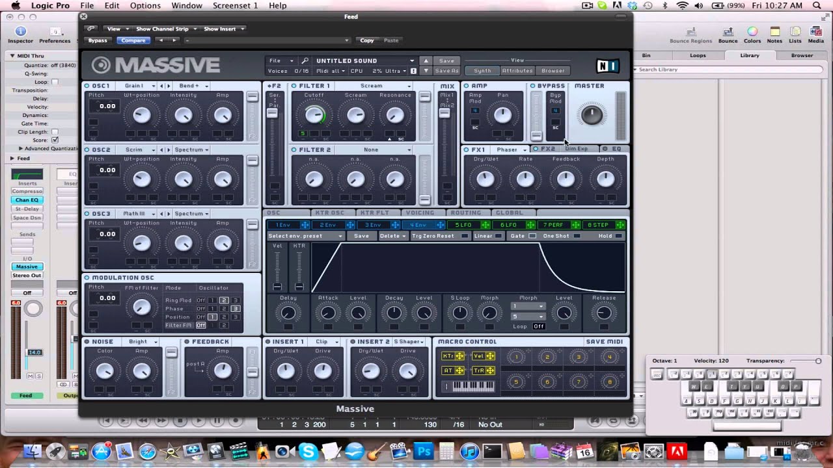Screen dimensions: 833x468
Task: Click the Copy button in plugin header
Action: coord(367,40)
